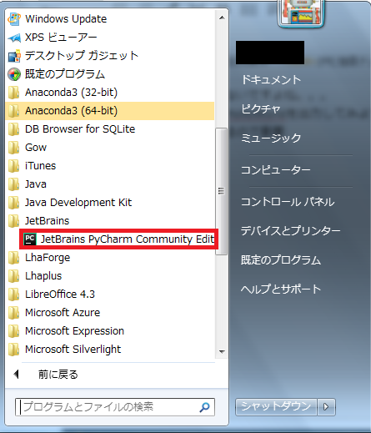Click scrollbar up arrow in program list

tap(222, 18)
